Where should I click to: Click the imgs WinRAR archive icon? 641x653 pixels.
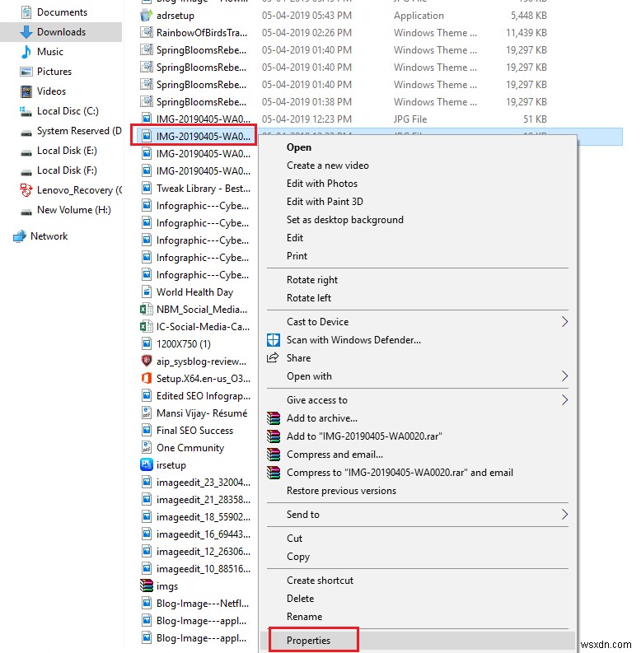pyautogui.click(x=147, y=586)
